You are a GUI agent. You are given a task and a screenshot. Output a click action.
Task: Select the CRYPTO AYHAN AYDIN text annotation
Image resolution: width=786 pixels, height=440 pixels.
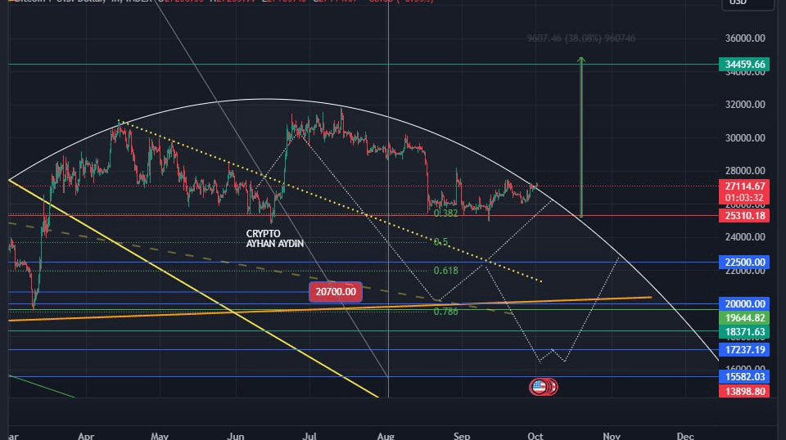point(275,239)
